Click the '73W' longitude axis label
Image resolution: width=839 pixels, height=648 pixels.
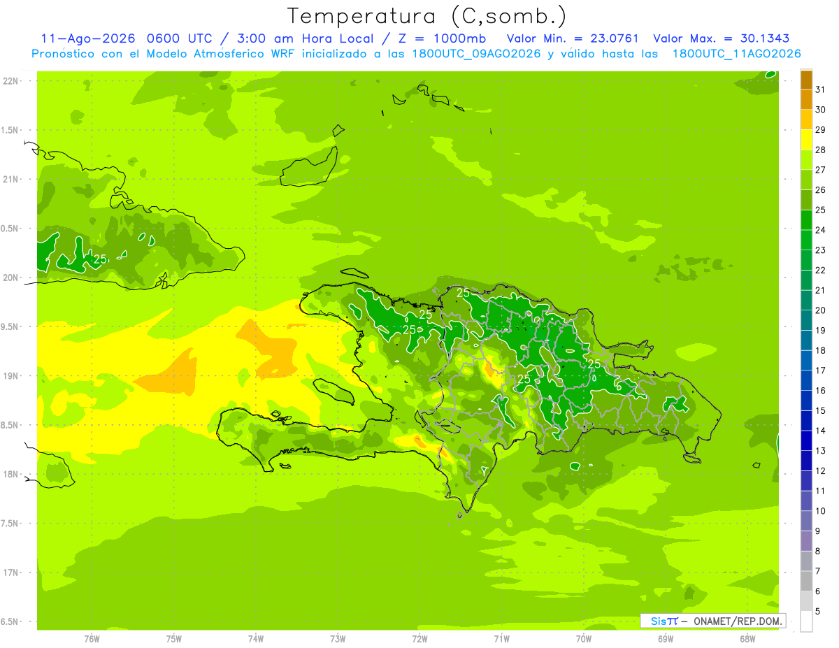pos(338,638)
